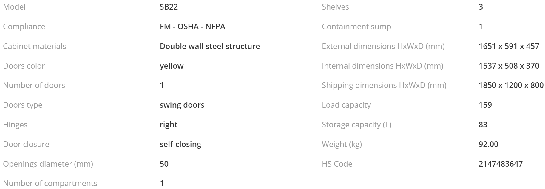
Task: Click the HS Code value 2147483647
Action: click(x=501, y=164)
